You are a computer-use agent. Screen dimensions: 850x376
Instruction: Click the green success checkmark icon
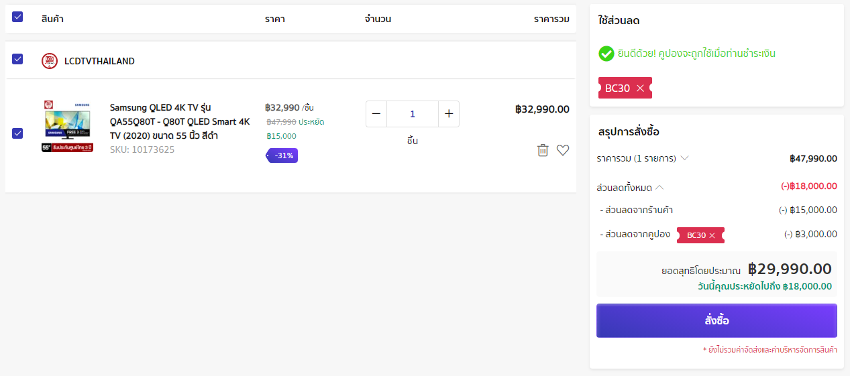(x=606, y=54)
